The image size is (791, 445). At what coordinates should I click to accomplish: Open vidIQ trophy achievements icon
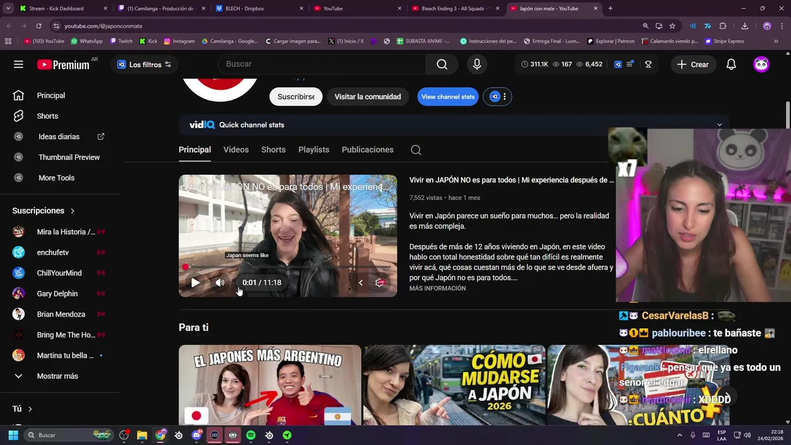coord(648,64)
